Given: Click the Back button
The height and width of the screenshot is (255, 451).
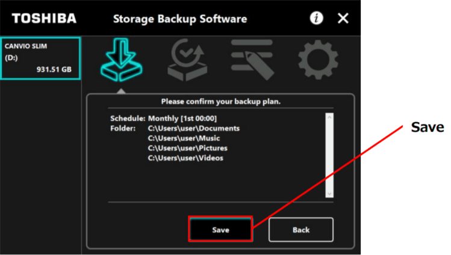Looking at the screenshot, I should click(300, 230).
